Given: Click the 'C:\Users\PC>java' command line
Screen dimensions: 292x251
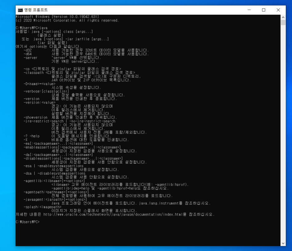Looking at the screenshot, I should (x=32, y=28).
